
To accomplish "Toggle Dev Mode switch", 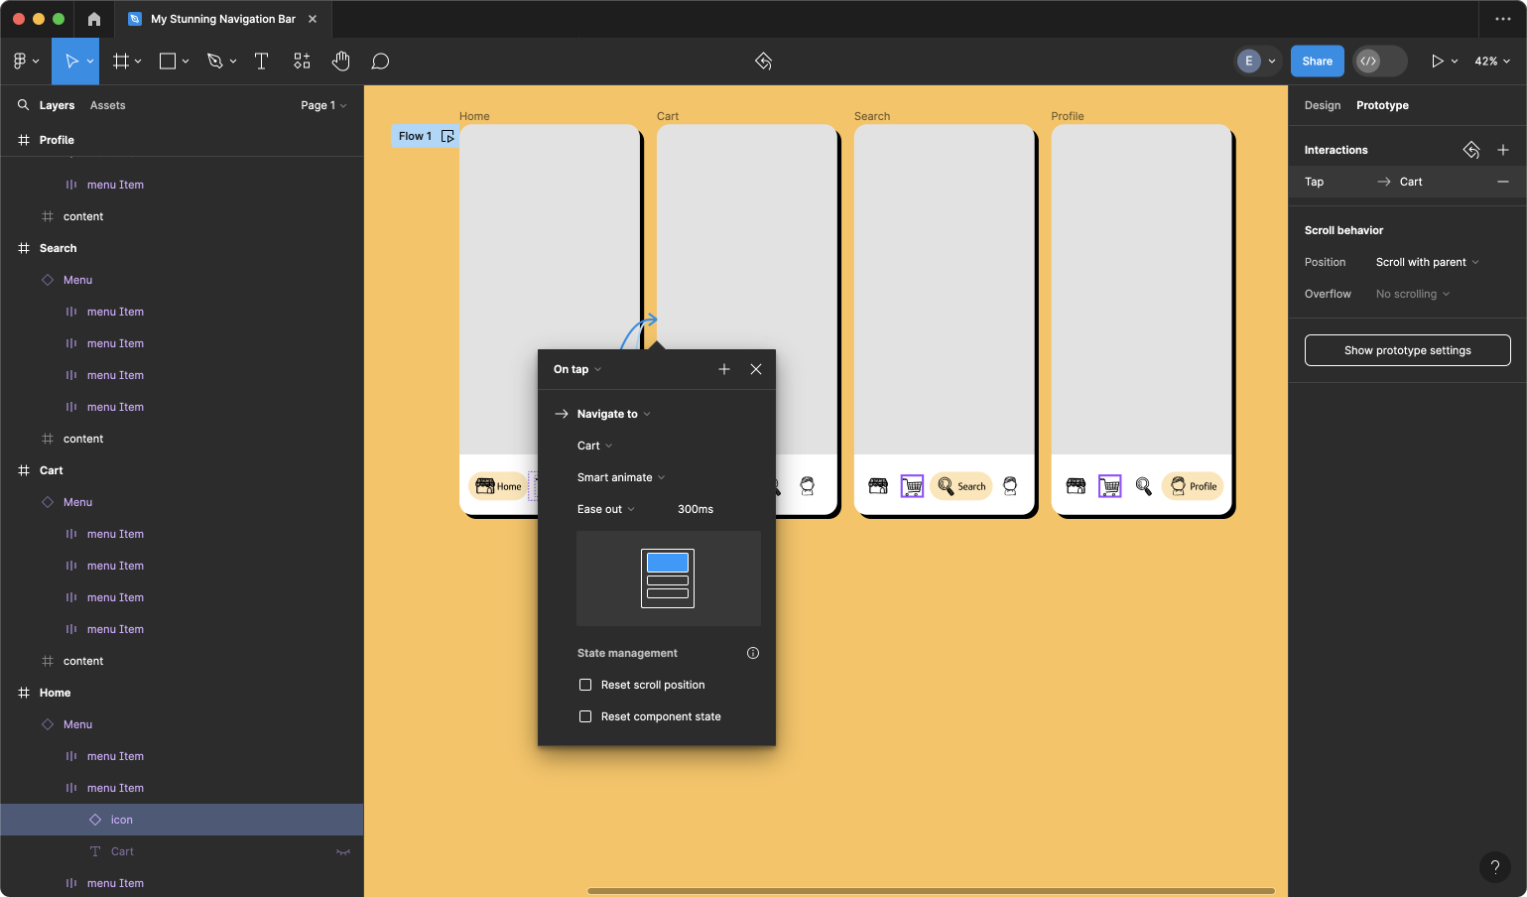I will [x=1379, y=62].
